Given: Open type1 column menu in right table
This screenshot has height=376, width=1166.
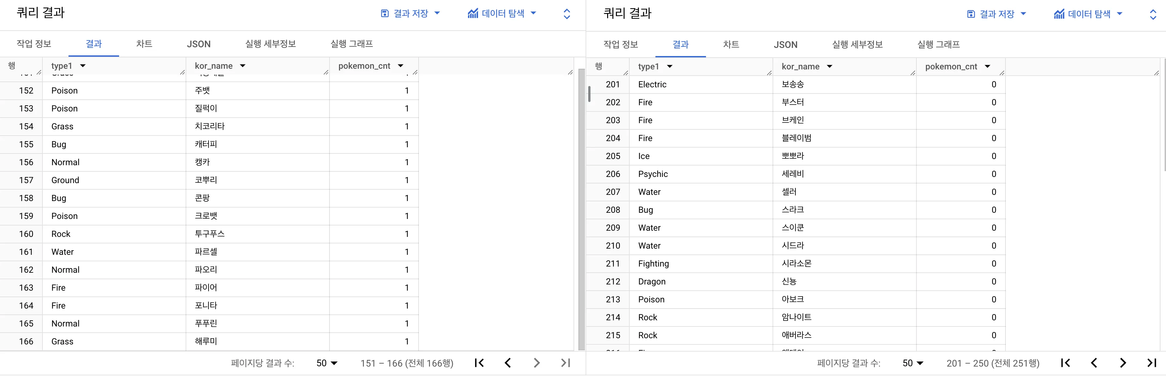Looking at the screenshot, I should click(x=669, y=66).
